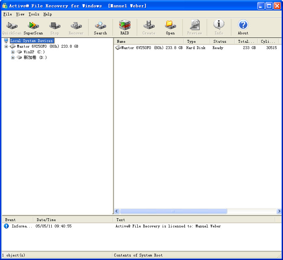Screen dimensions: 283x260
Task: Click the Recover toolbar icon
Action: click(x=76, y=27)
